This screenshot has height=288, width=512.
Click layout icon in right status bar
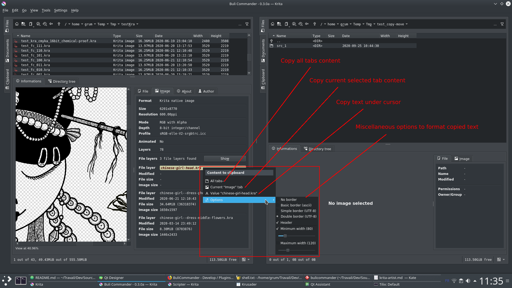[x=499, y=259]
